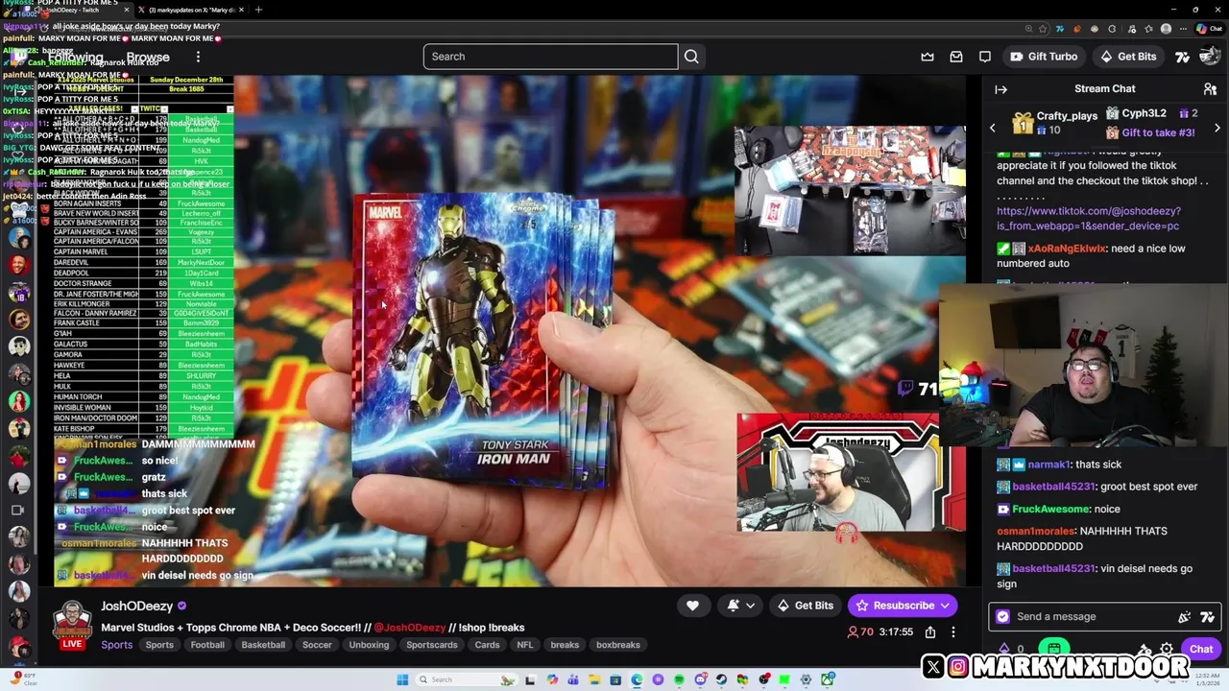Image resolution: width=1229 pixels, height=691 pixels.
Task: Click top navigation Get Bits button
Action: 1128,57
